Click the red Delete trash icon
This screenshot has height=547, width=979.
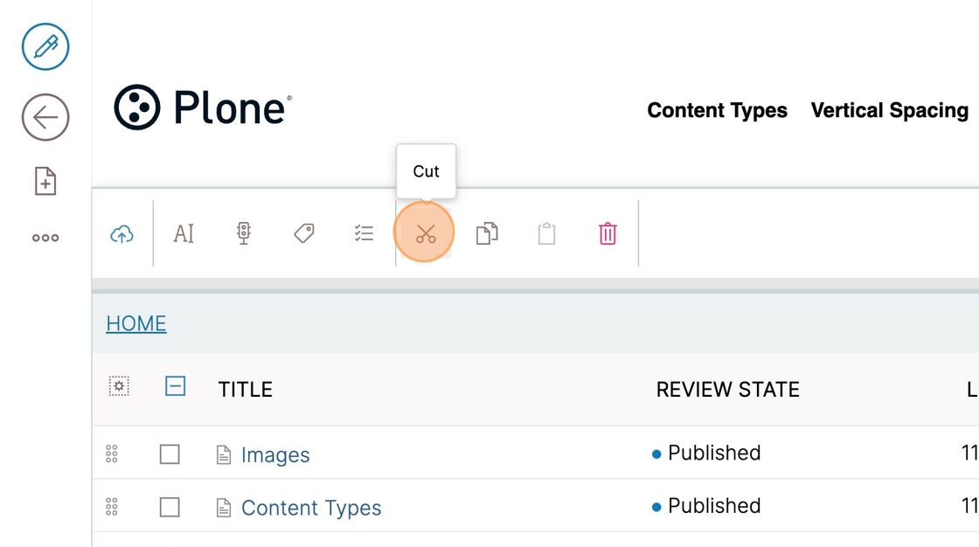point(608,233)
